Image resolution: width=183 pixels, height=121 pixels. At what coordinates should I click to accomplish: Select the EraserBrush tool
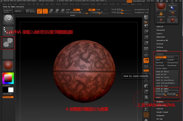[172, 15]
